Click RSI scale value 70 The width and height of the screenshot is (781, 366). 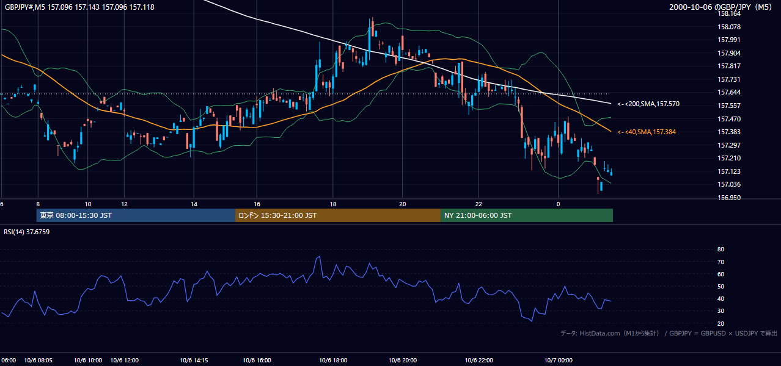tap(721, 262)
